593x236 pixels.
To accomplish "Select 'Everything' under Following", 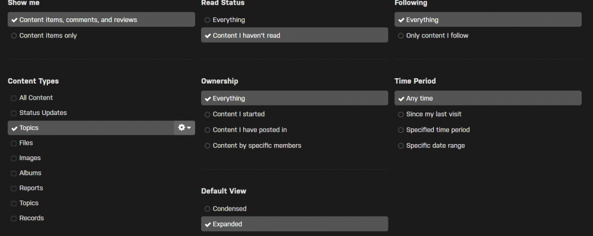I will (x=488, y=20).
